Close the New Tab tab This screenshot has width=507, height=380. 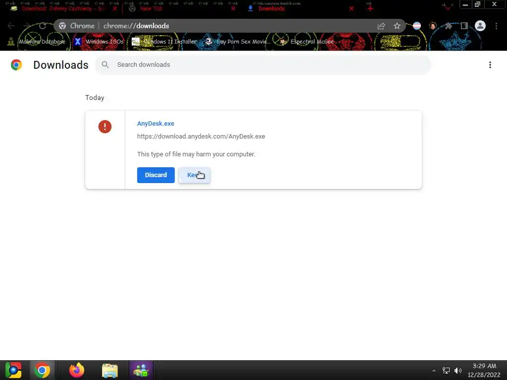(x=233, y=8)
